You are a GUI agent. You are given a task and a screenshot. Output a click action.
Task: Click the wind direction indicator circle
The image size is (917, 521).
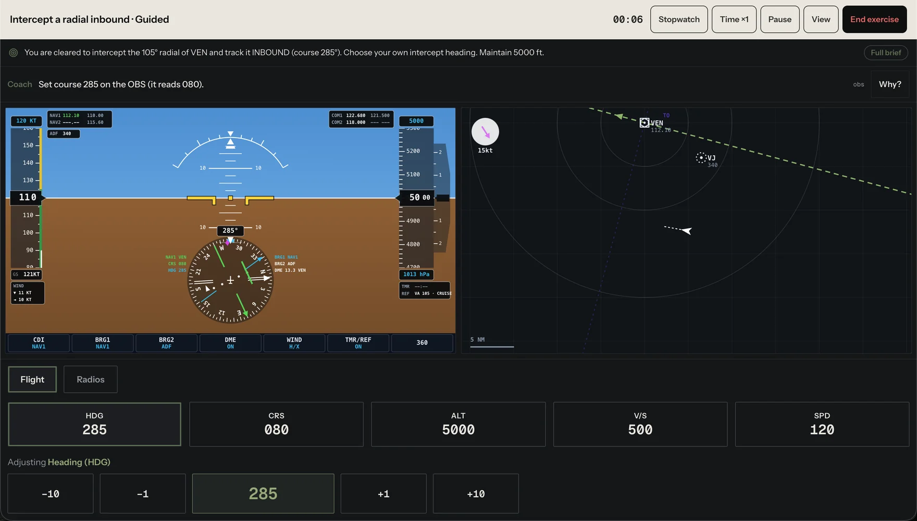coord(485,132)
